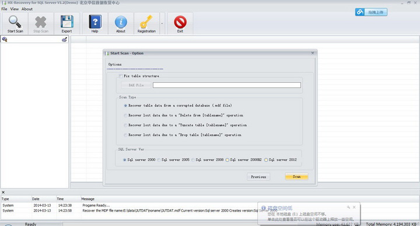Click the Export floppy disk icon

[66, 22]
